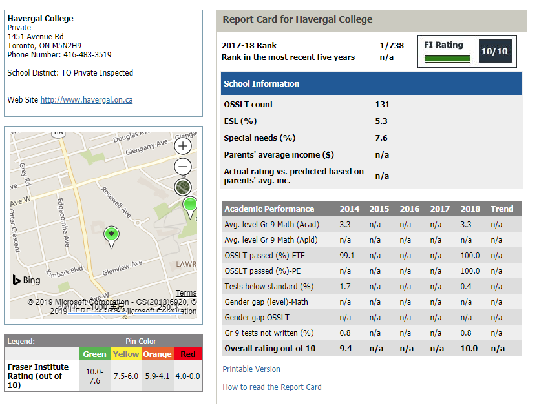This screenshot has height=410, width=539.
Task: Click the Report Card for Havergal College title
Action: click(297, 19)
